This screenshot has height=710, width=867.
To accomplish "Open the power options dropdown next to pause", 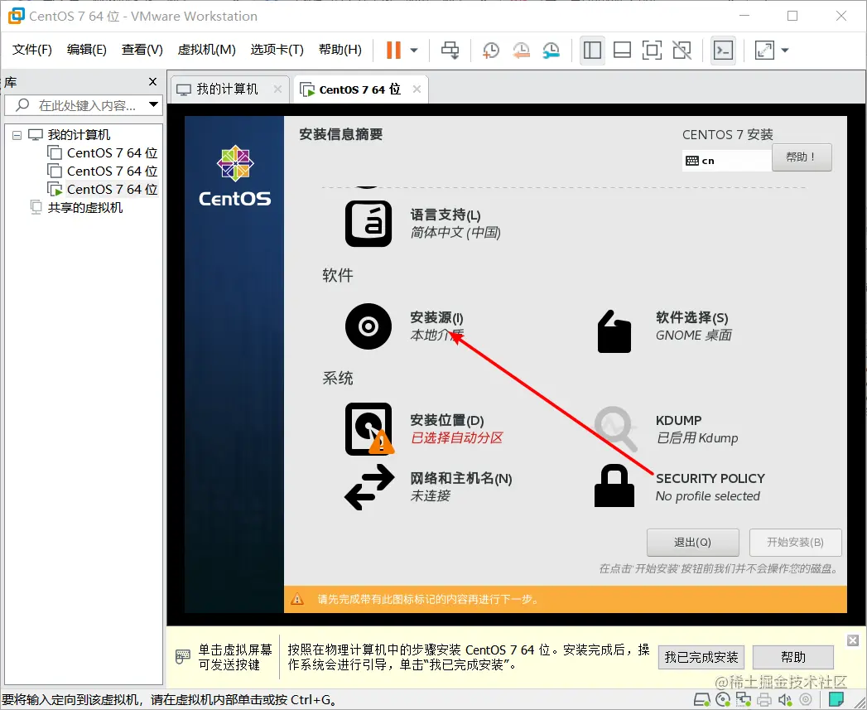I will click(x=413, y=51).
